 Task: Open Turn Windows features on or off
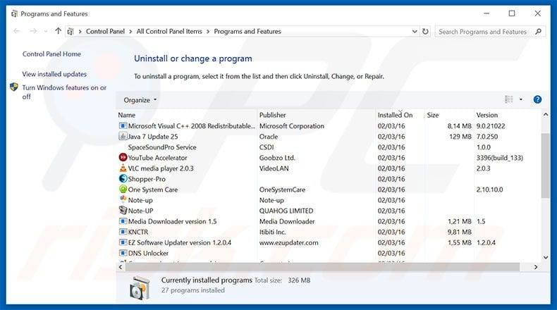pyautogui.click(x=64, y=92)
